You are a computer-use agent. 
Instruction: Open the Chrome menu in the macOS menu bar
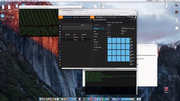click(4, 1)
